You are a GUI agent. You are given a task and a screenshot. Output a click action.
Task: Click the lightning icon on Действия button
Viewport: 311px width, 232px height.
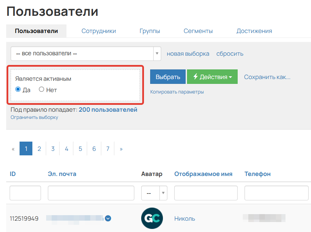tap(196, 77)
